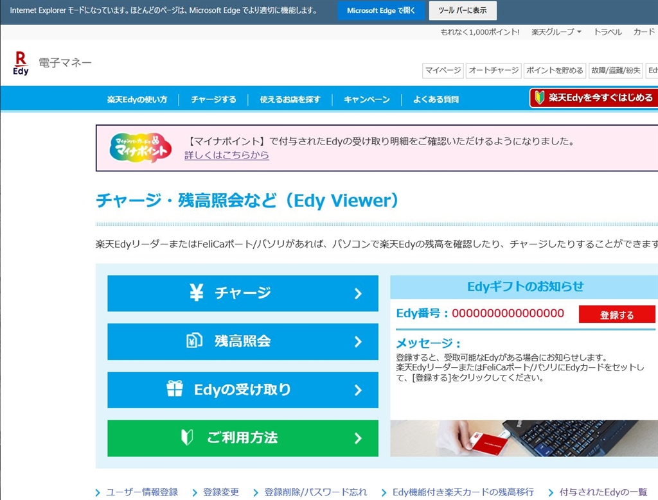Click the chevron arrow on 残高照会 button
Image resolution: width=658 pixels, height=500 pixels.
(358, 341)
